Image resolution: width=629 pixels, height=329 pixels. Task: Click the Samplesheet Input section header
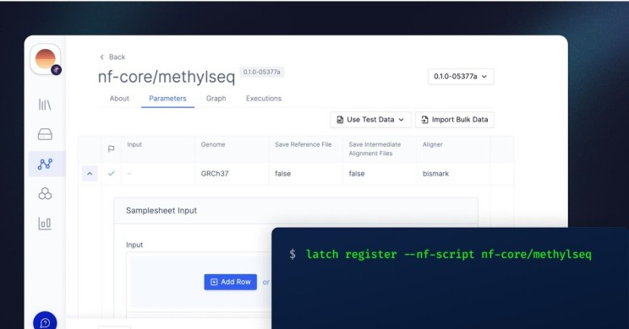pyautogui.click(x=296, y=211)
